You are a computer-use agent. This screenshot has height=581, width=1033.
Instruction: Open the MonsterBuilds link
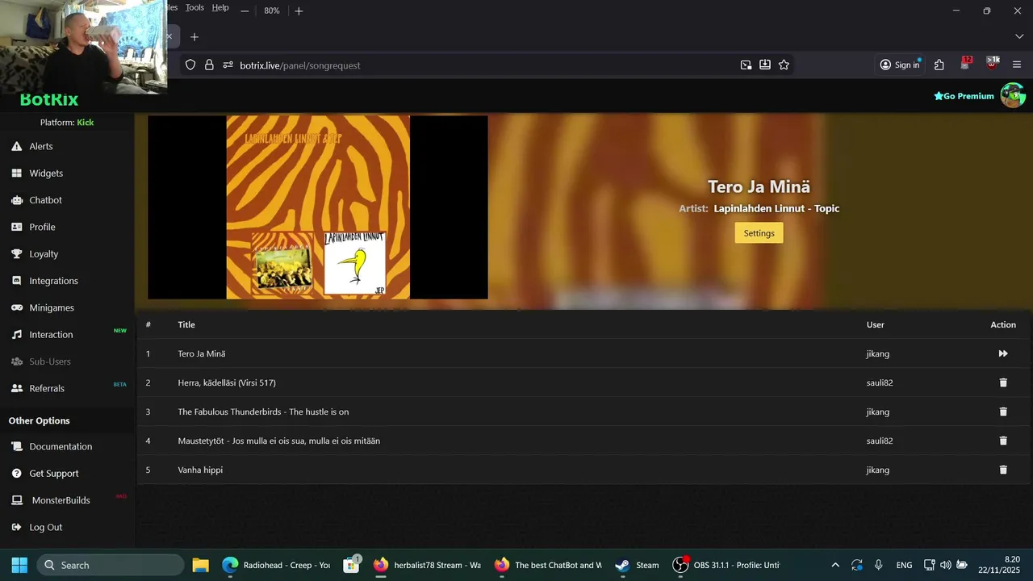(61, 500)
